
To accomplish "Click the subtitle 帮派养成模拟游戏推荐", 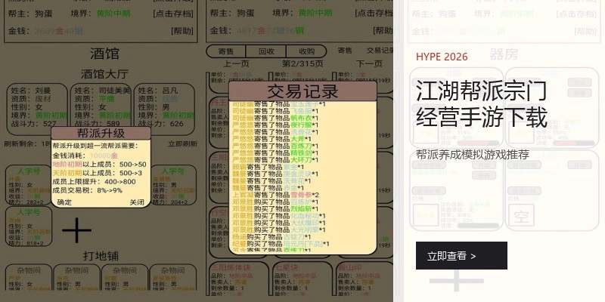I will point(473,155).
